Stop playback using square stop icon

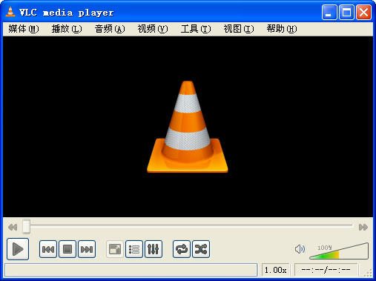(67, 249)
